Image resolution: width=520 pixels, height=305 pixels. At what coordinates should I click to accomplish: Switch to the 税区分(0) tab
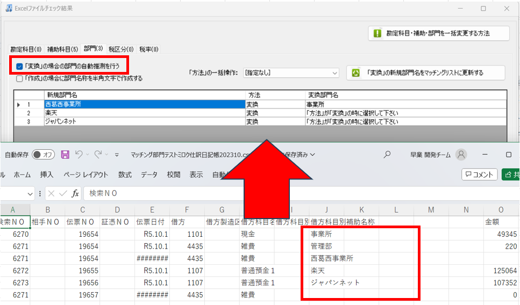121,49
